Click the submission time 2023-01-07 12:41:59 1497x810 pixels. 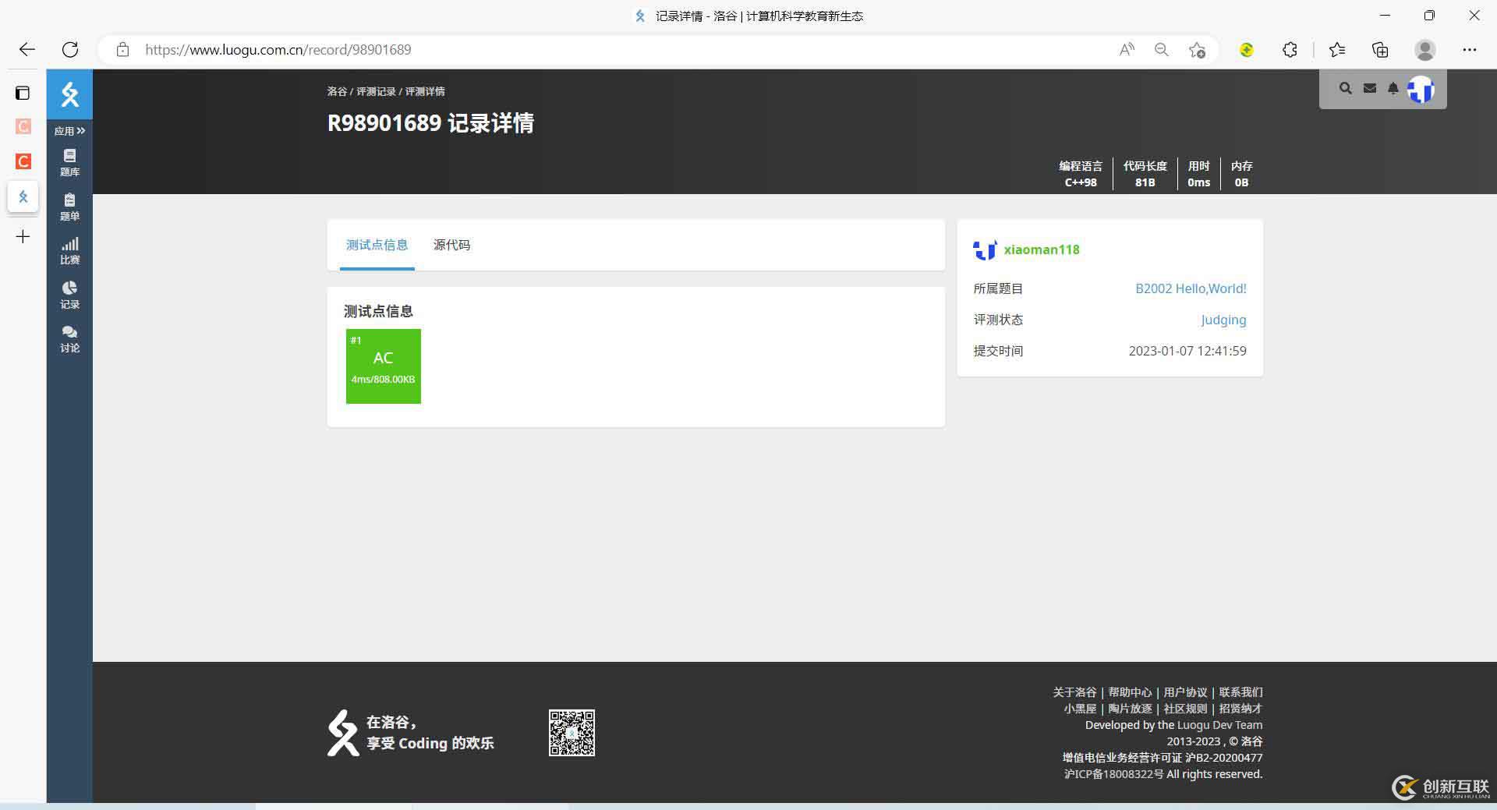[1187, 351]
